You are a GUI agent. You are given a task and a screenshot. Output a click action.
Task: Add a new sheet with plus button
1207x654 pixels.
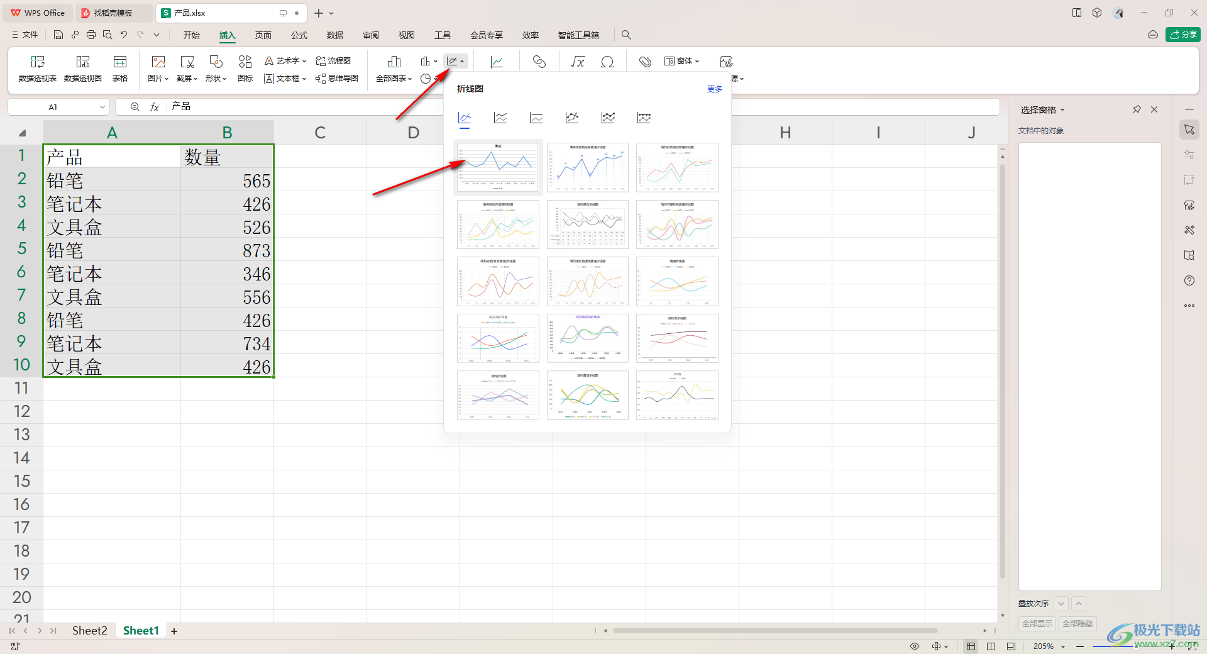tap(174, 631)
